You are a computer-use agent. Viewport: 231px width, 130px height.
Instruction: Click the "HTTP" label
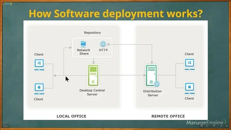click(x=103, y=50)
